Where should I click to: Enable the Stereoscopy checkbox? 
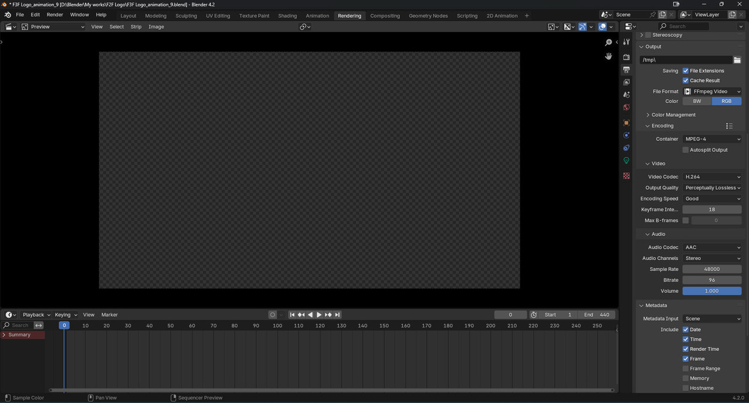point(648,35)
